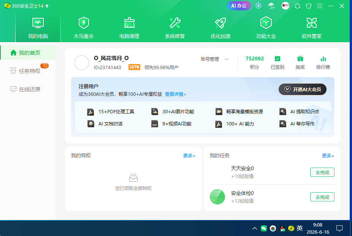Click the 畅享海量模版资源 icon
This screenshot has width=352, height=236.
[x=219, y=111]
